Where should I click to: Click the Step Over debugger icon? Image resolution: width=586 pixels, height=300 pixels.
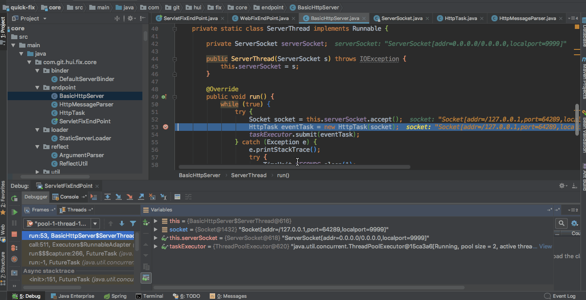click(108, 197)
